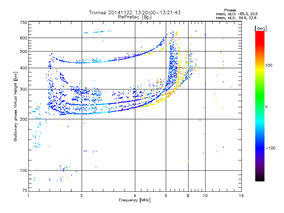Click the "Phases" heading at top right
Screen dimensions: 284x213
[230, 10]
